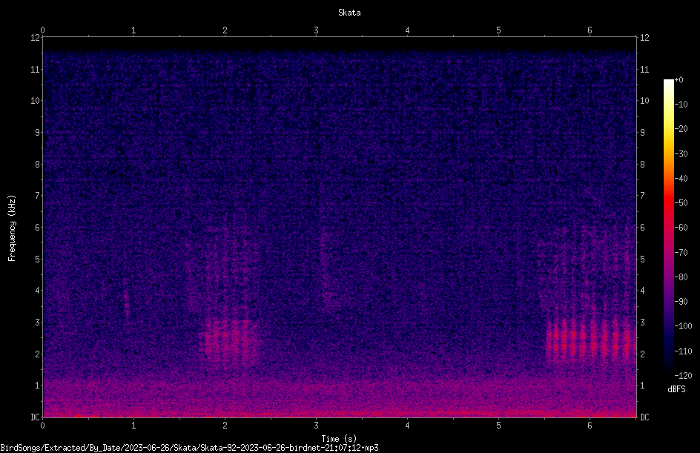Click the "-80" value on the color scale
This screenshot has width=700, height=453.
pyautogui.click(x=681, y=277)
